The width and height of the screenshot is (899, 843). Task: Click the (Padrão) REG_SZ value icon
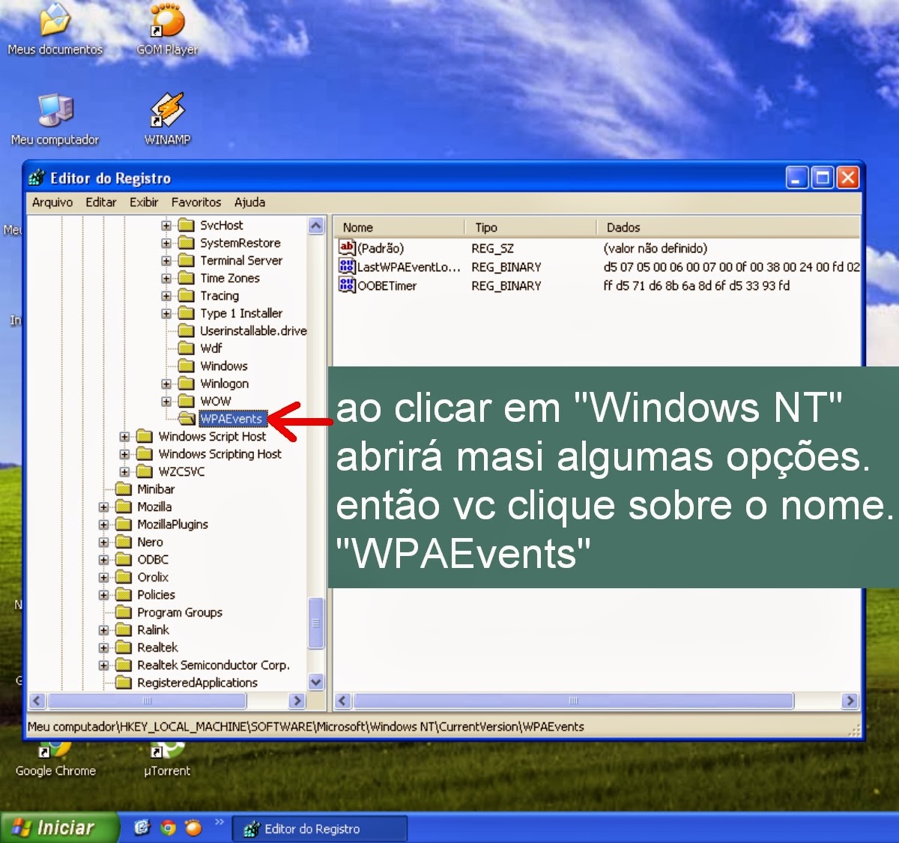(x=348, y=248)
